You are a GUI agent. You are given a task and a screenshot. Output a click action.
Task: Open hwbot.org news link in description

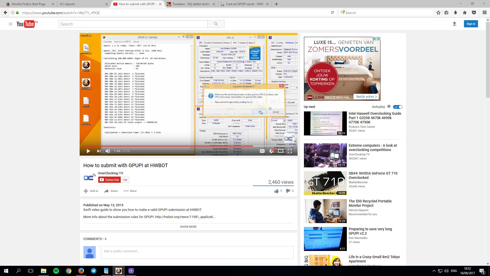[185, 217]
